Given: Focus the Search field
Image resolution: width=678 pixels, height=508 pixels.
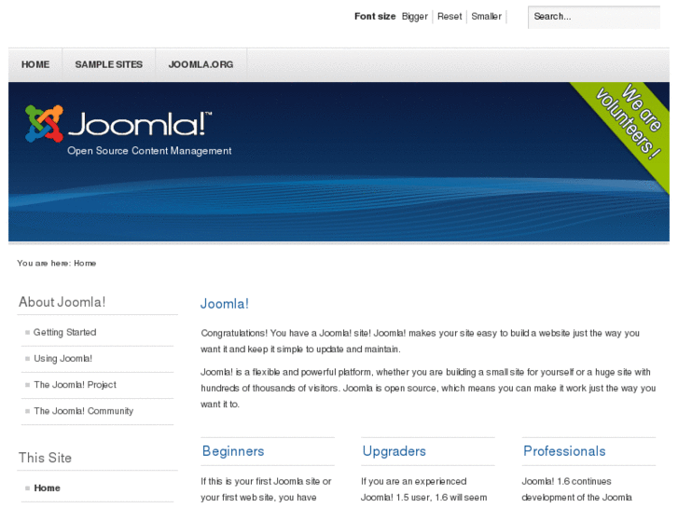Looking at the screenshot, I should pyautogui.click(x=594, y=18).
